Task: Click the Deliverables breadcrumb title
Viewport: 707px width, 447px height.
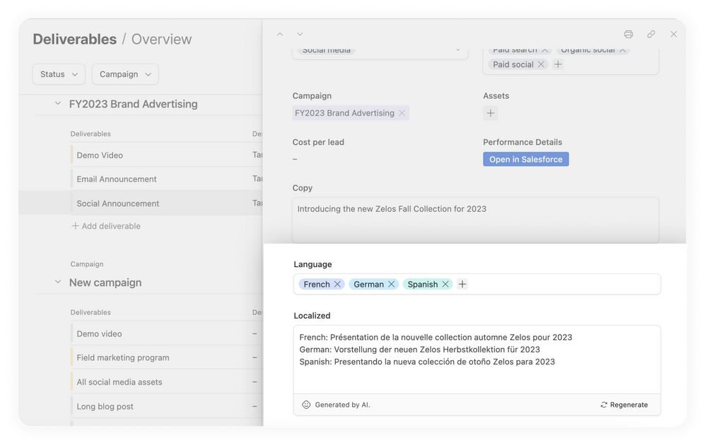Action: pos(74,39)
